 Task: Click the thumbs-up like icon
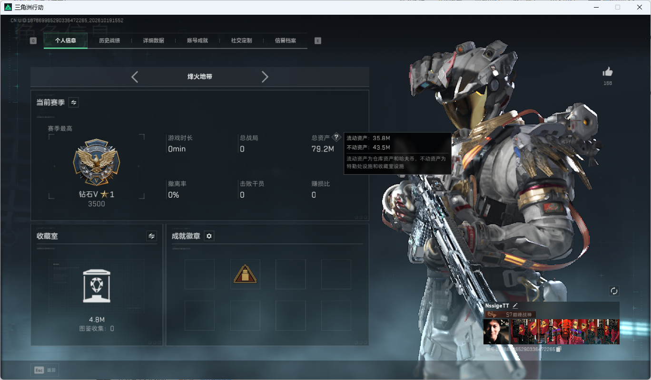608,72
